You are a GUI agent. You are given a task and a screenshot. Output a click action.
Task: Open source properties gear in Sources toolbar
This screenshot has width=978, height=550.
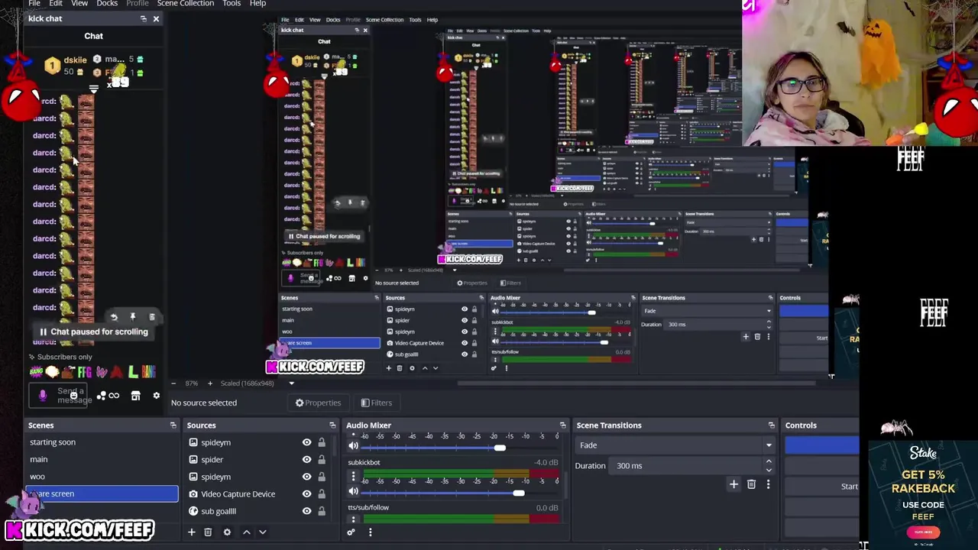tap(227, 532)
